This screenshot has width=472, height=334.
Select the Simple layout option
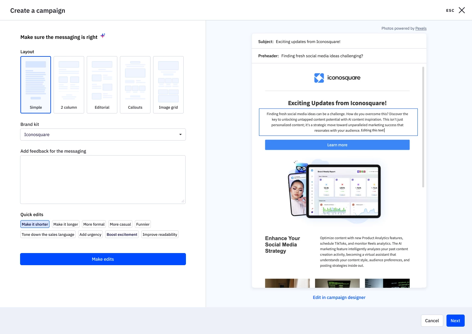pyautogui.click(x=36, y=85)
